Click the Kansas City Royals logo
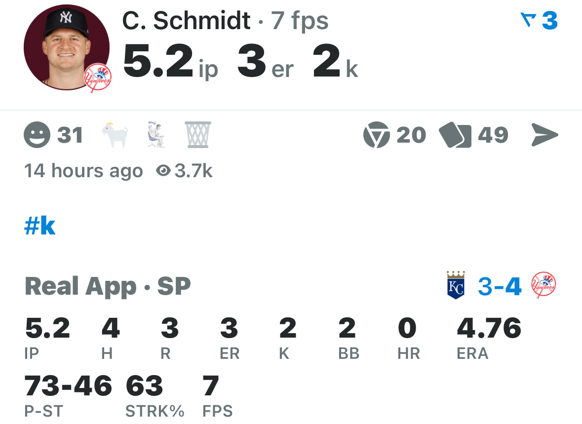 (456, 285)
